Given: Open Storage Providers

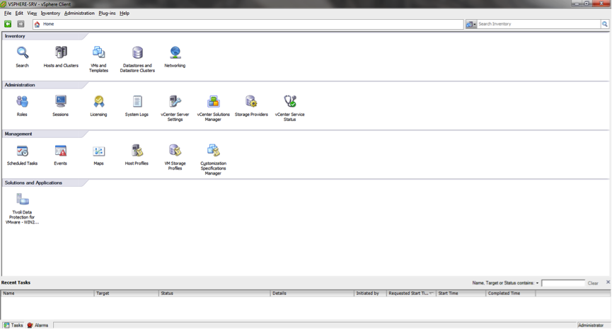Looking at the screenshot, I should 251,101.
